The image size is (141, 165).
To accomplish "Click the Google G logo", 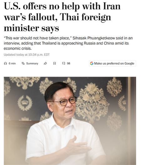I will pyautogui.click(x=92, y=63).
